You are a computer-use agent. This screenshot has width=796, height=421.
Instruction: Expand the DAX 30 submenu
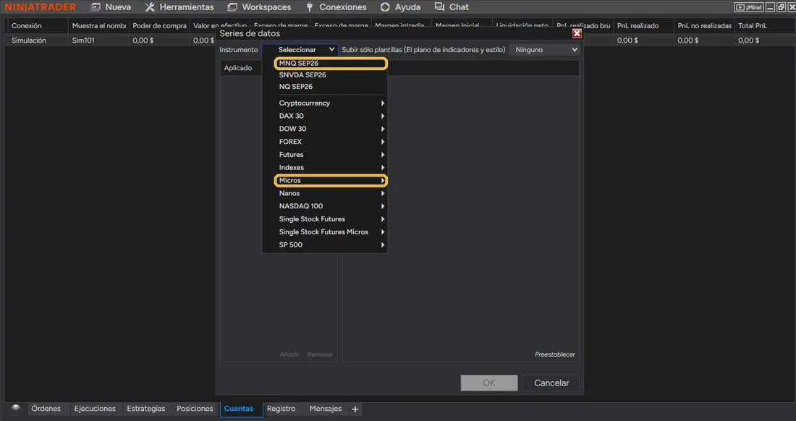(324, 116)
